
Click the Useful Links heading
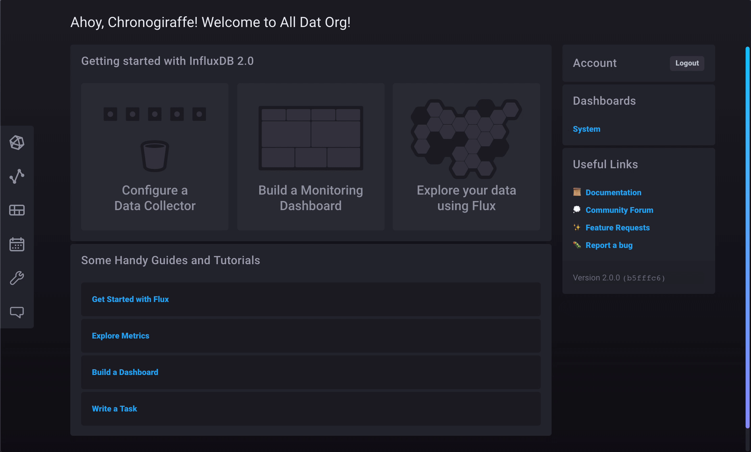click(605, 164)
